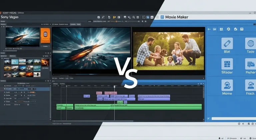Adjust the orange slider in Vegas top bar
Screen dimensions: 256x140
pos(117,21)
